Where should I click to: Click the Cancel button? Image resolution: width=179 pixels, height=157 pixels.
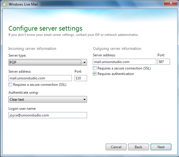point(116,147)
